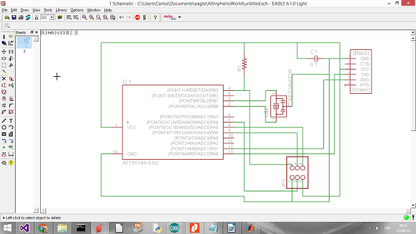Select the Delete X tool
416x234 pixels.
pos(4,79)
